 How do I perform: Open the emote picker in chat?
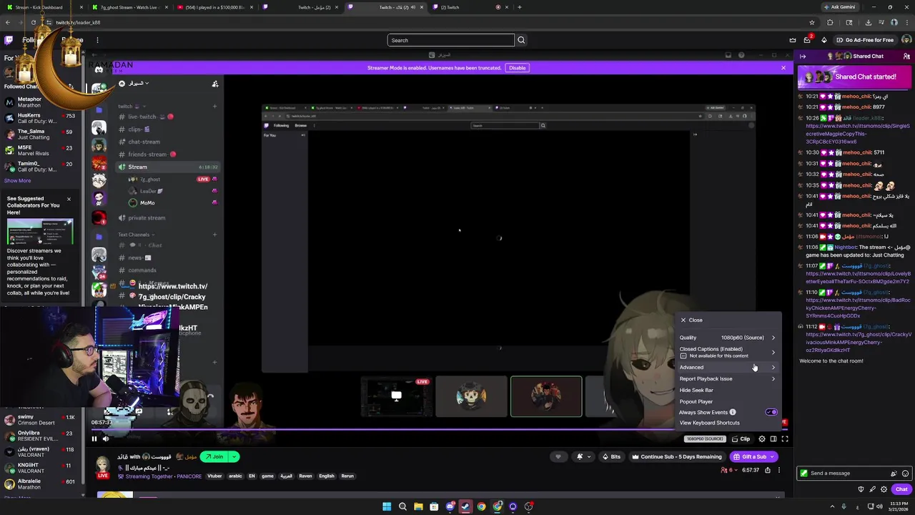tap(906, 474)
